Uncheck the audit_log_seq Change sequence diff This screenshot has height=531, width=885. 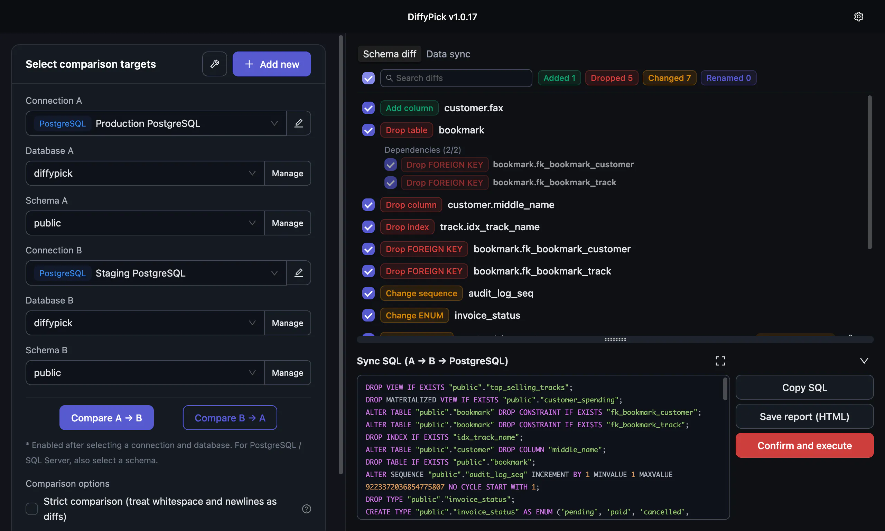[x=369, y=294]
